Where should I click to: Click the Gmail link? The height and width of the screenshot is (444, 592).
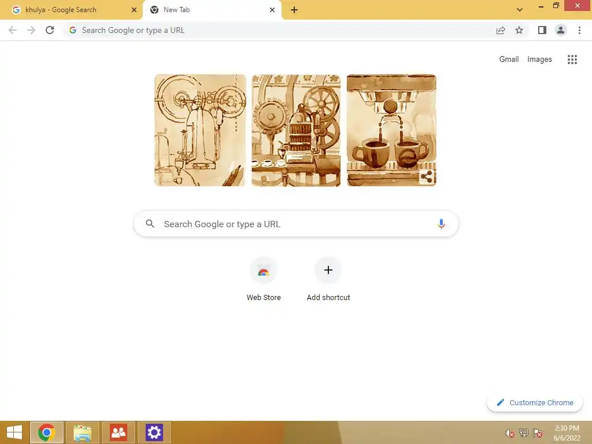pyautogui.click(x=509, y=60)
